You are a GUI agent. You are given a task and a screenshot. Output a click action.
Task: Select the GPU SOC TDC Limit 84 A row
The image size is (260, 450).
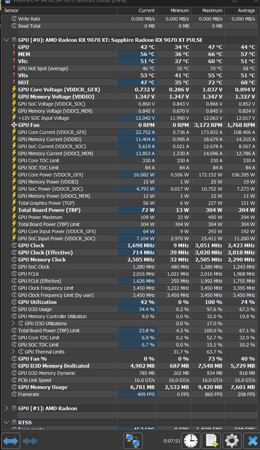[x=130, y=168]
